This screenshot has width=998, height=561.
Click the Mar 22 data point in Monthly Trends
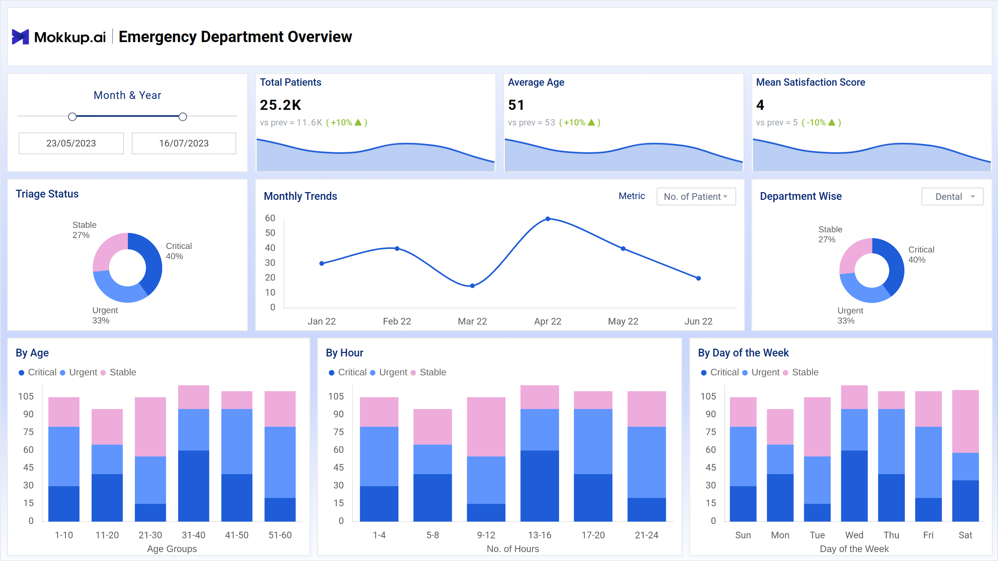coord(472,286)
